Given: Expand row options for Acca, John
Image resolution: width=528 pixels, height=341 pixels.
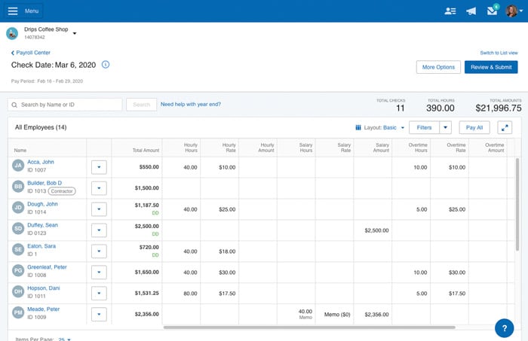Looking at the screenshot, I should tap(99, 167).
